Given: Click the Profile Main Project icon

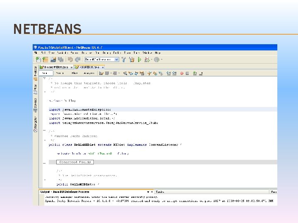Looking at the screenshot, I should tap(156, 59).
